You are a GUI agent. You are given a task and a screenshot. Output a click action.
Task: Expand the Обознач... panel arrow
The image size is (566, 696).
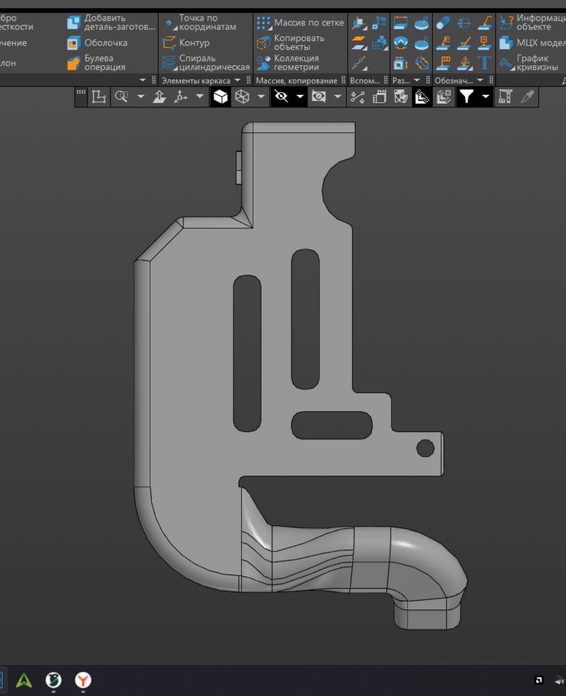(480, 81)
